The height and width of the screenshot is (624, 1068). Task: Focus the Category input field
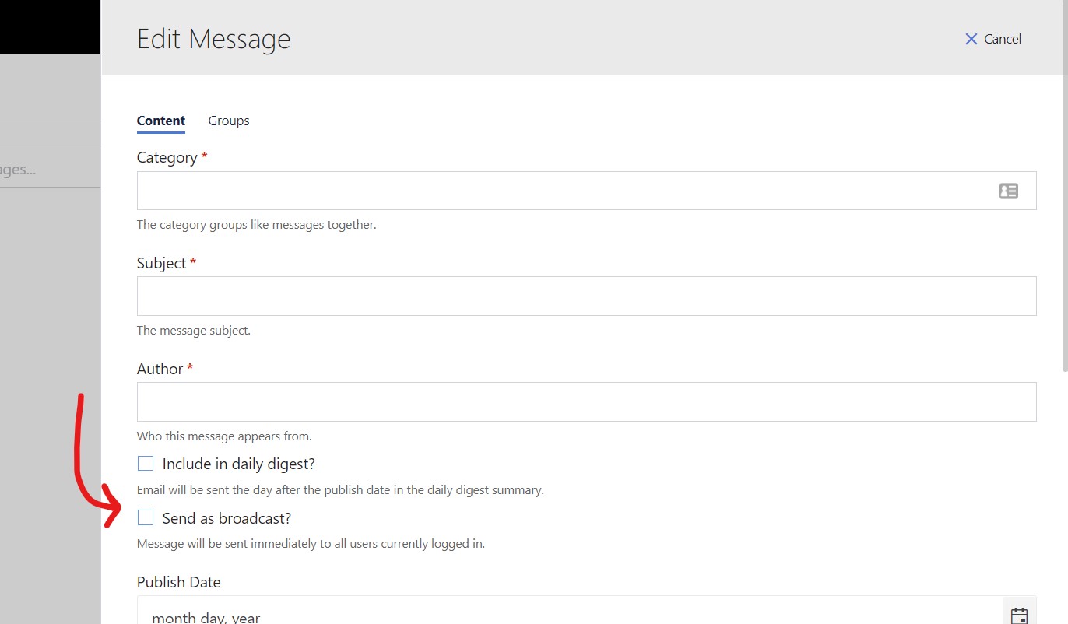click(x=586, y=191)
